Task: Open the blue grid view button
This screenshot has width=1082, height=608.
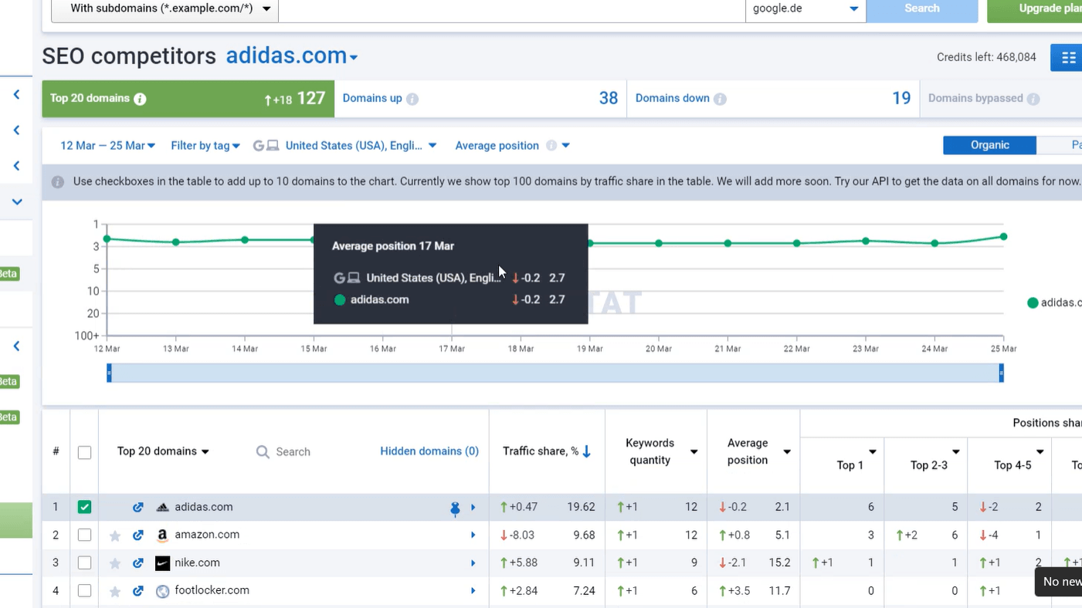Action: pyautogui.click(x=1067, y=57)
